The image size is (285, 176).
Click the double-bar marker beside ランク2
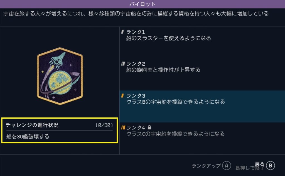[x=123, y=64]
